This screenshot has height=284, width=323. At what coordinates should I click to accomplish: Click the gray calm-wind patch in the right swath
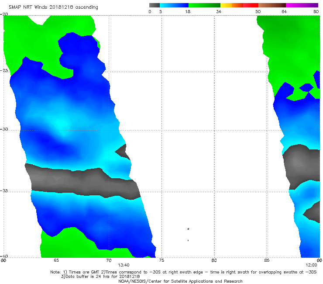tap(302, 165)
